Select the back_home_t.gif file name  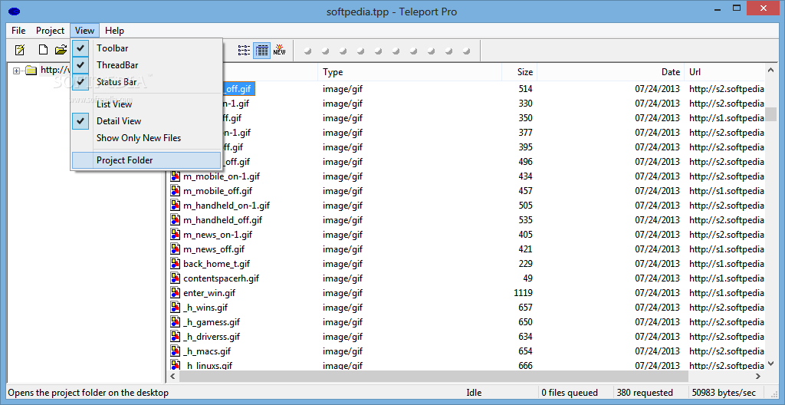(216, 264)
